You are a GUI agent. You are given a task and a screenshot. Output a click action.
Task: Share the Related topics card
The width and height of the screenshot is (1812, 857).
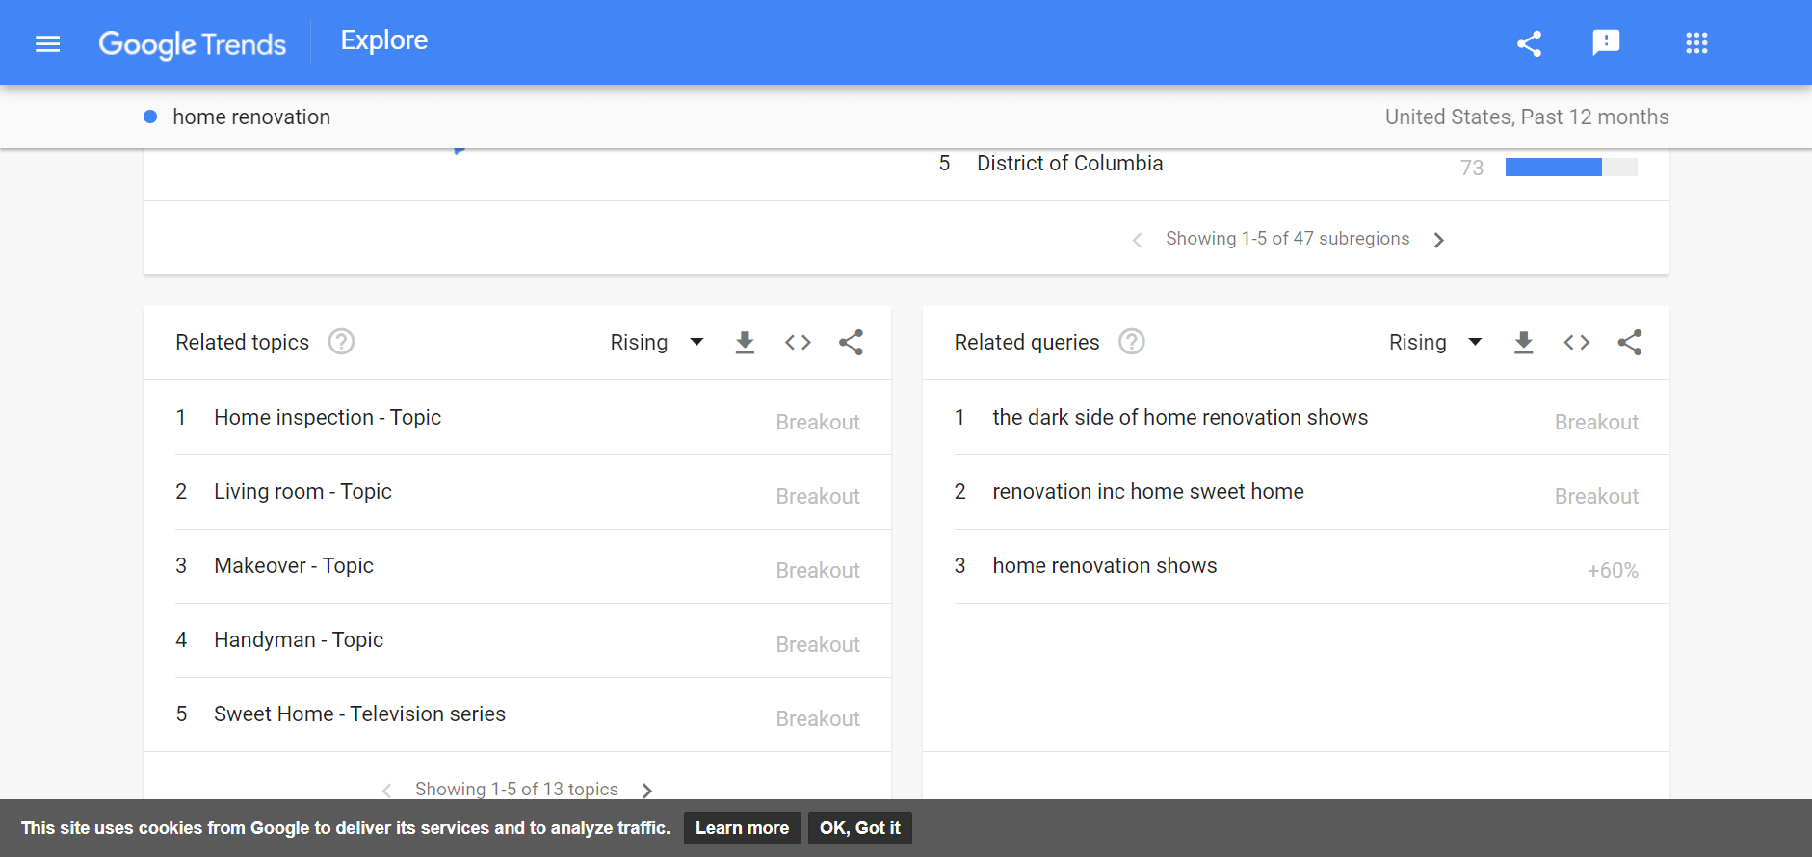click(851, 342)
